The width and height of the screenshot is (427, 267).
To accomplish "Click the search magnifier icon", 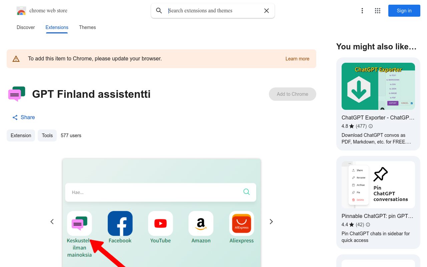I will point(159,11).
